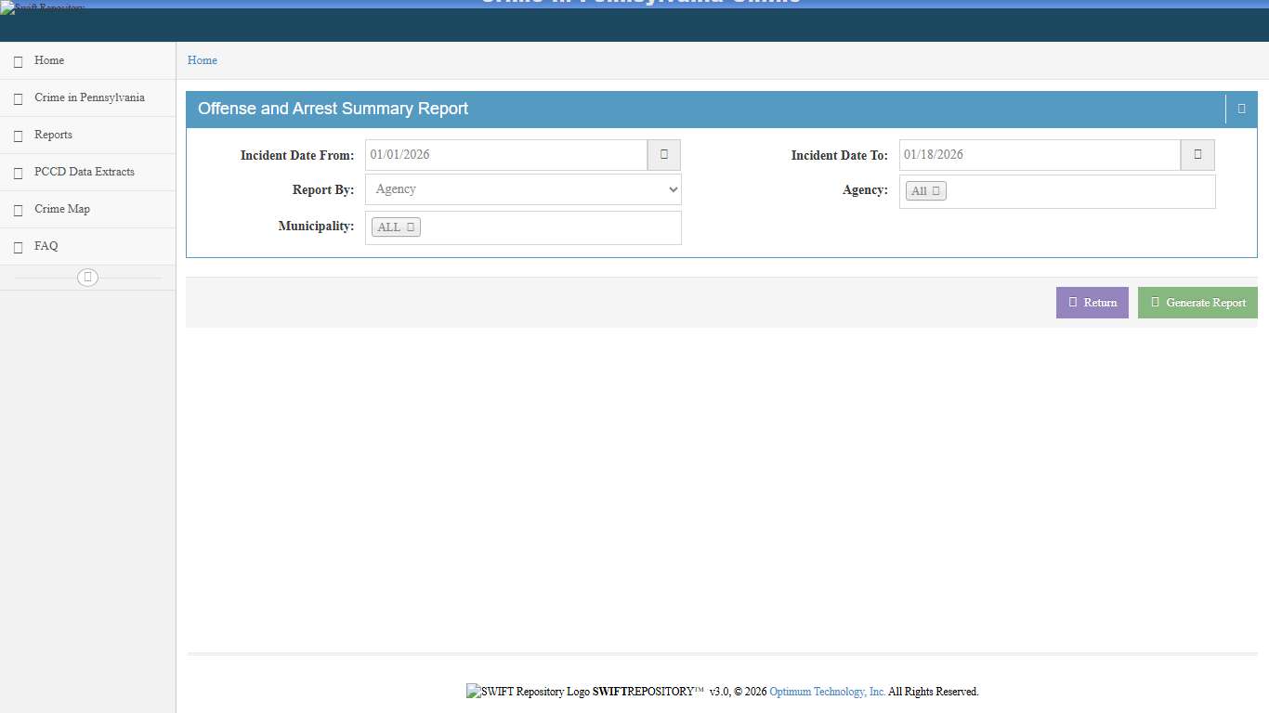1269x713 pixels.
Task: Select PCCD Data Extracts in sidebar
Action: (x=84, y=172)
